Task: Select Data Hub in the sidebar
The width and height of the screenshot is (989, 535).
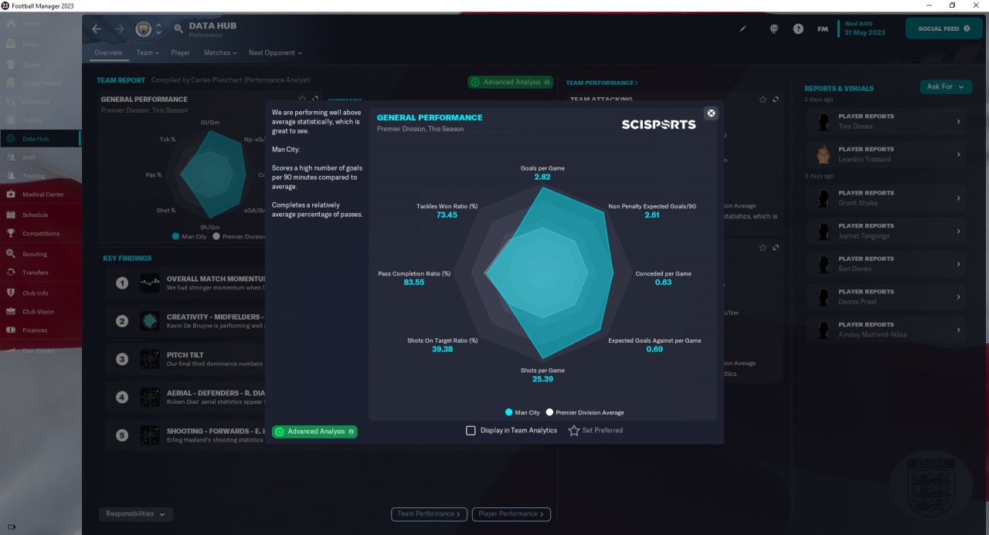Action: (40, 139)
